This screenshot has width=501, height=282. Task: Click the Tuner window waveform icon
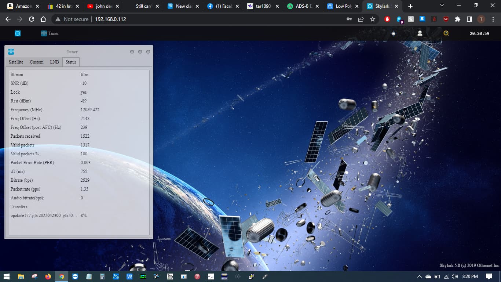coord(11,52)
